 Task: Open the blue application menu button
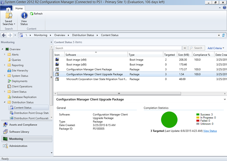pos(6,8)
